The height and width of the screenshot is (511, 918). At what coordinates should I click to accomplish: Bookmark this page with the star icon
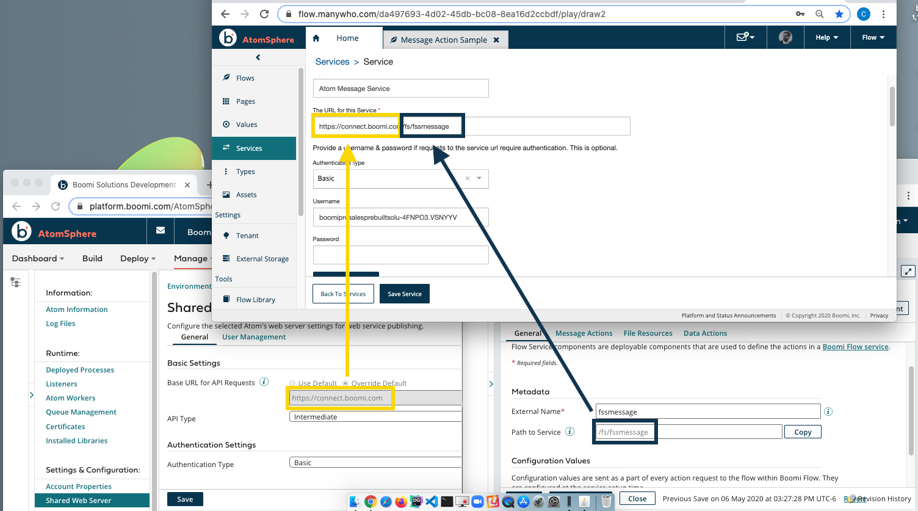[x=839, y=14]
